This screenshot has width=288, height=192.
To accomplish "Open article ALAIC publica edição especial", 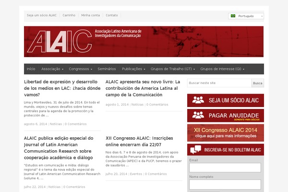I will click(59, 148).
